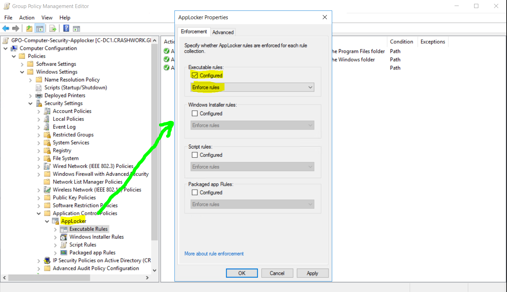
Task: Select Network List Manager Policies item
Action: pos(88,182)
